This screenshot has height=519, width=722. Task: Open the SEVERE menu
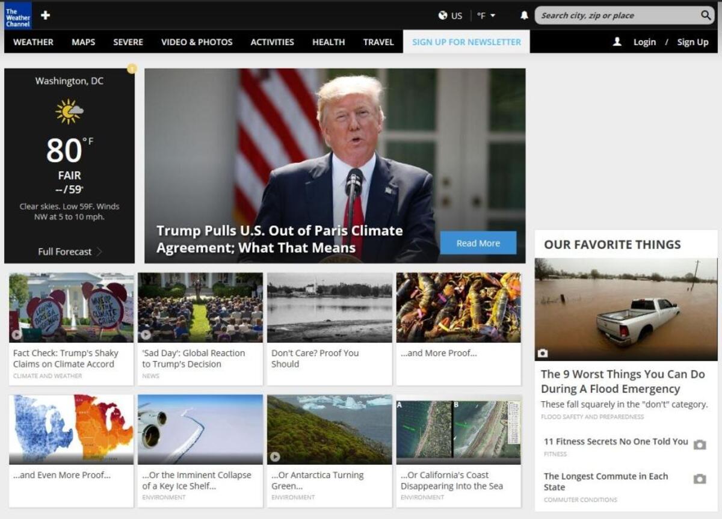(128, 42)
